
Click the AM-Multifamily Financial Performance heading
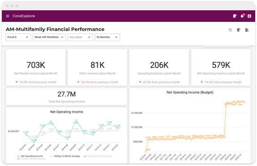[55, 29]
